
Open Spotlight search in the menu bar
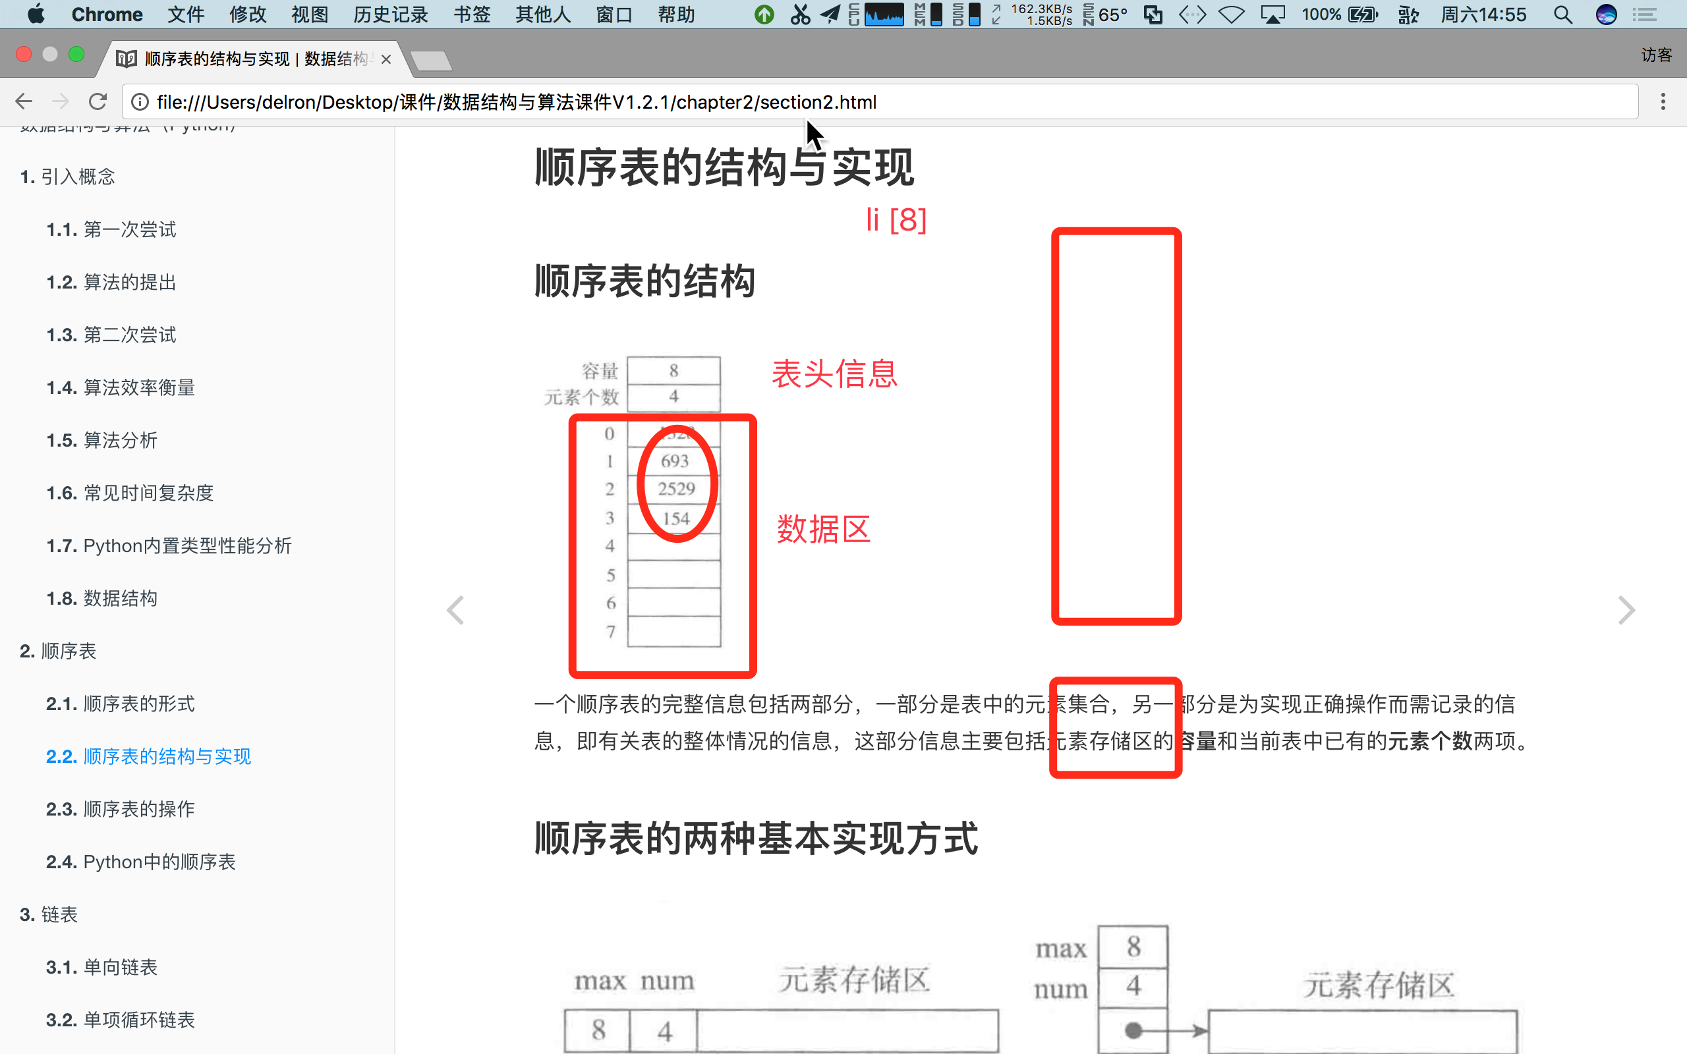click(1562, 14)
